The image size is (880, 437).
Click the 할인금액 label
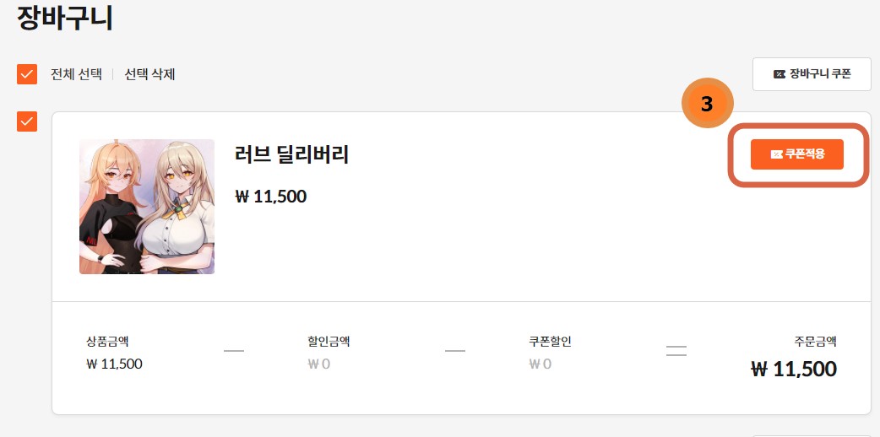point(329,342)
